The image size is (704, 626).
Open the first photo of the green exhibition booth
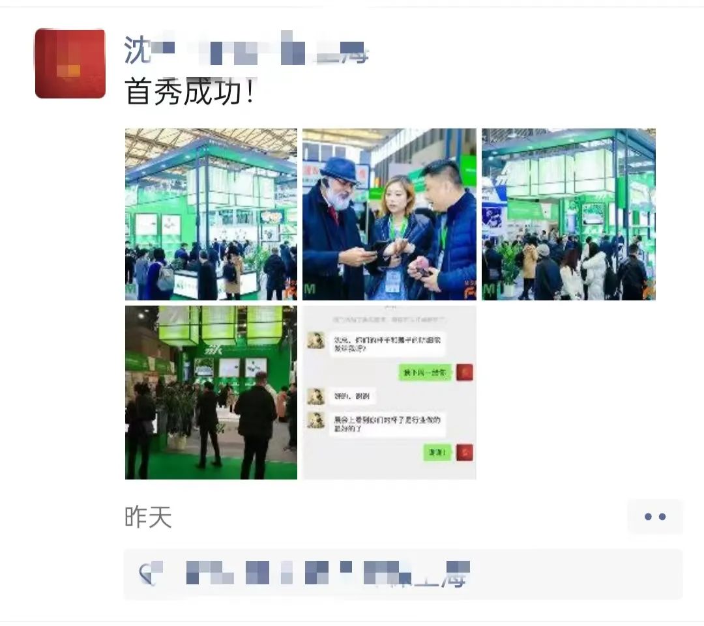pyautogui.click(x=211, y=214)
